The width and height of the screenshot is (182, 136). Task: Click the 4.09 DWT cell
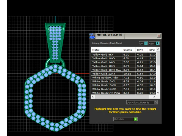pyautogui.click(x=142, y=82)
